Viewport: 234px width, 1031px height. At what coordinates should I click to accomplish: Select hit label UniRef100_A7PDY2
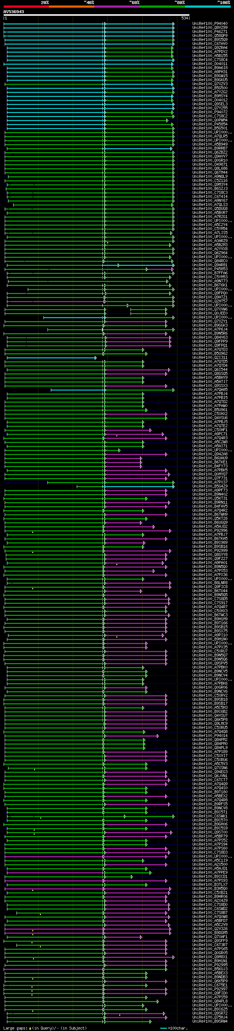coord(210,52)
